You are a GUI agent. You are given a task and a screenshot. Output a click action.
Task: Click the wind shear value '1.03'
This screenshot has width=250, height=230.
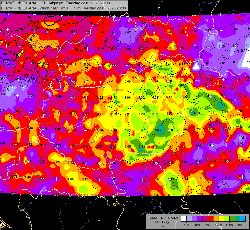241,143
